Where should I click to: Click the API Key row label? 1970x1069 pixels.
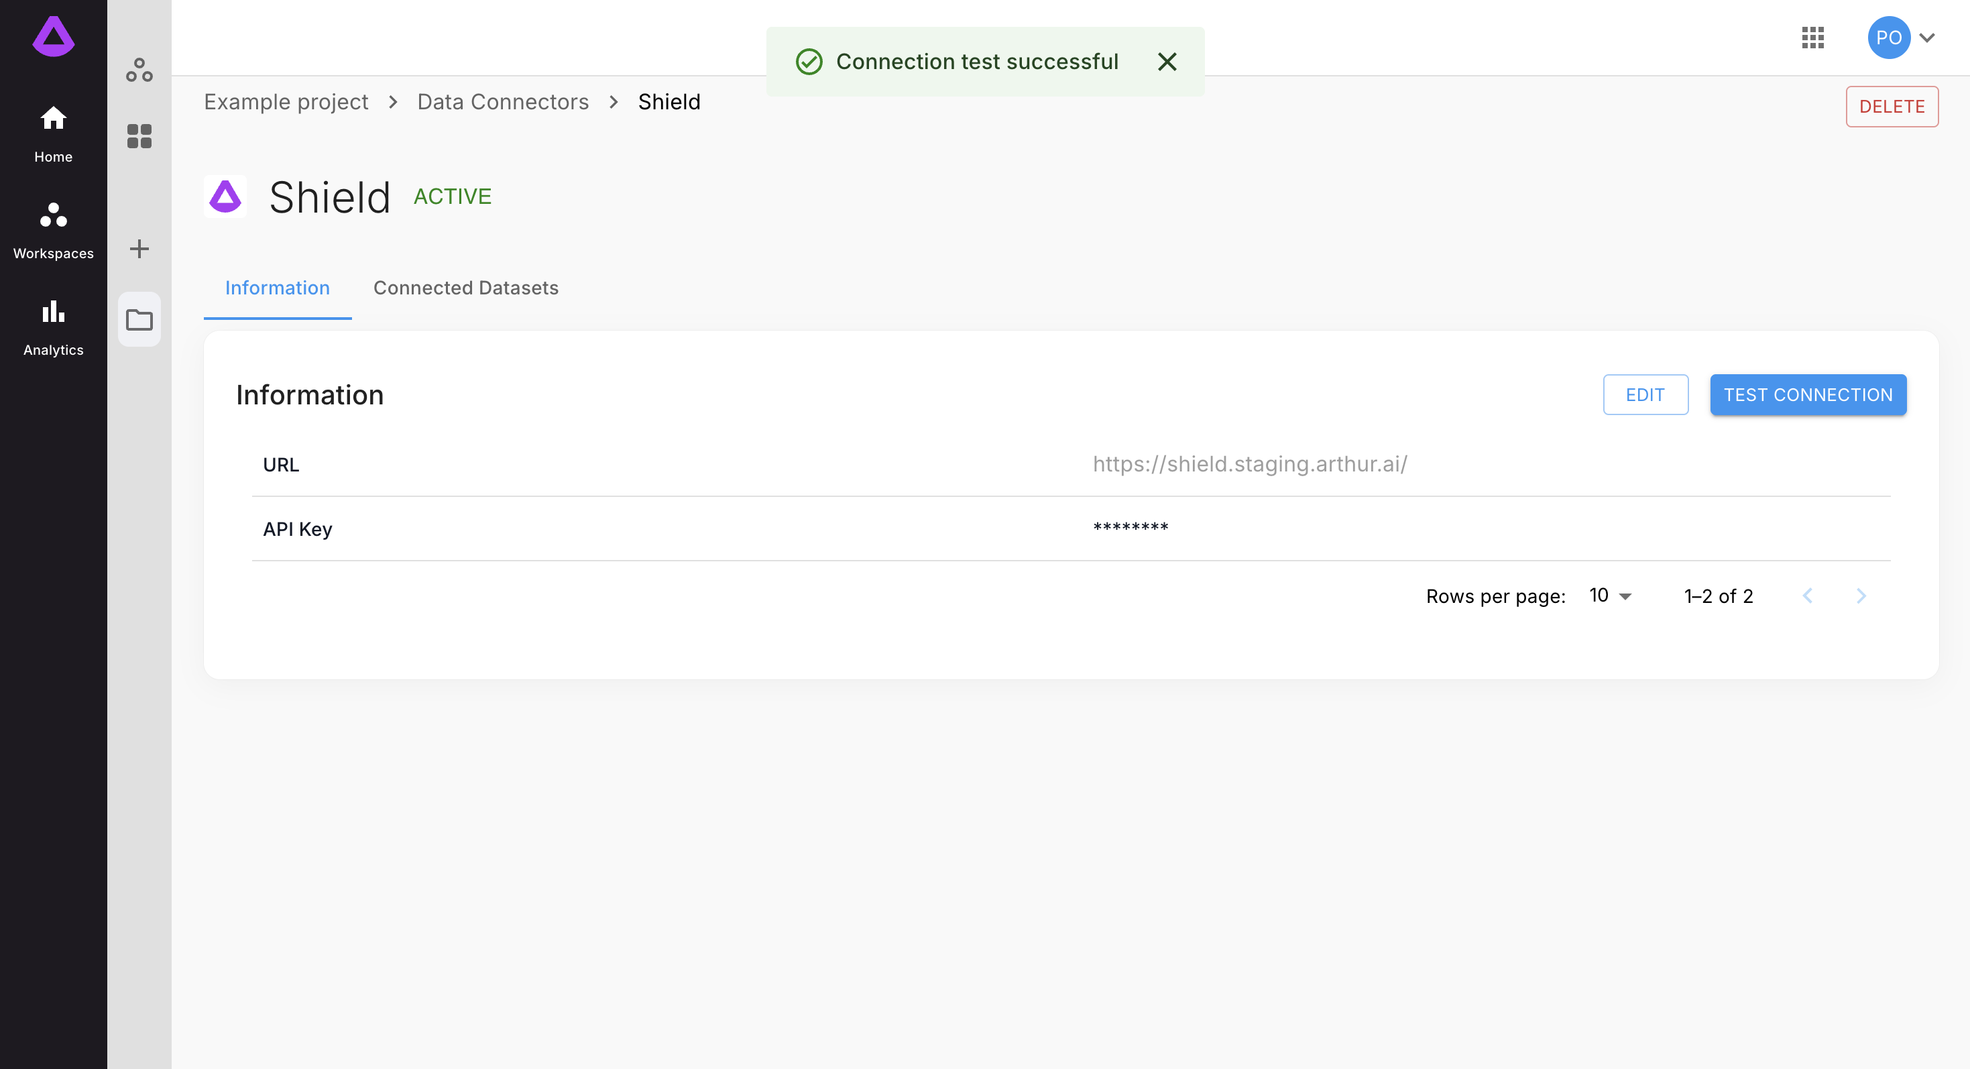(298, 529)
